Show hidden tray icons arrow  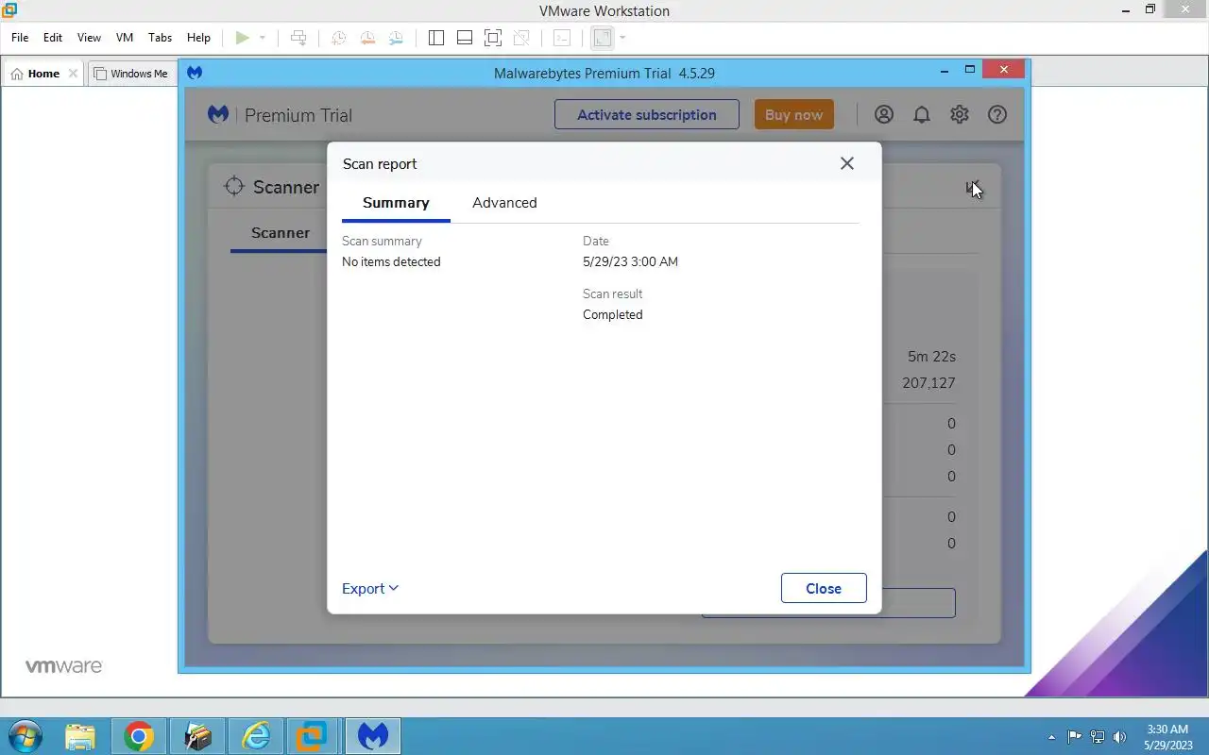click(1052, 737)
